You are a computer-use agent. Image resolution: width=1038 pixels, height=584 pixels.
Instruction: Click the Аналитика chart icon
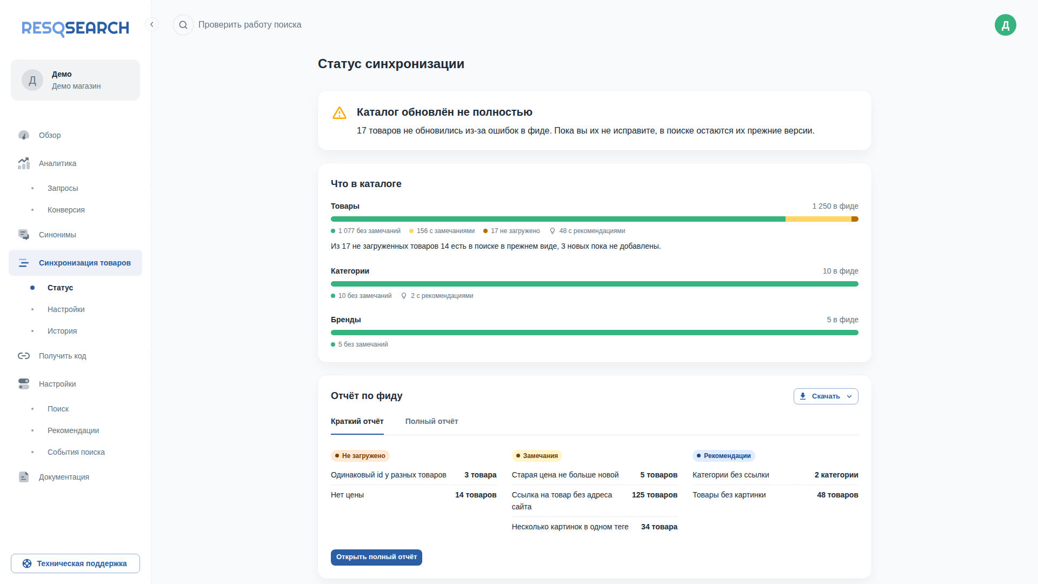coord(24,163)
